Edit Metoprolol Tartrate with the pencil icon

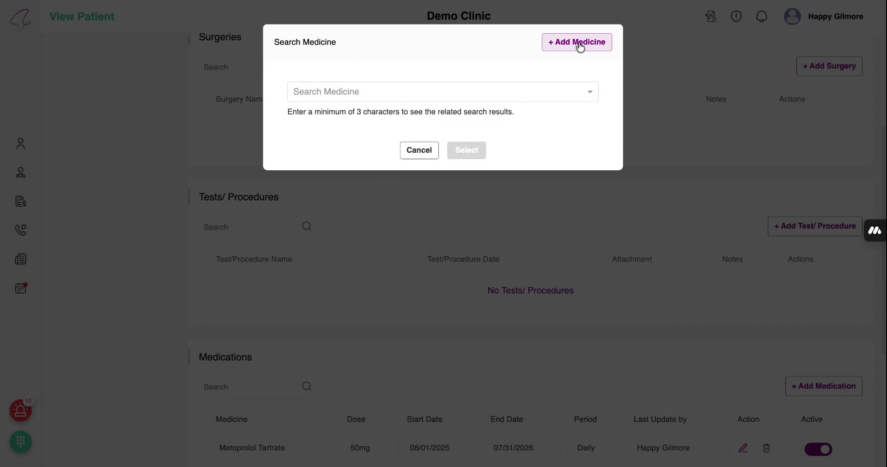click(x=743, y=448)
